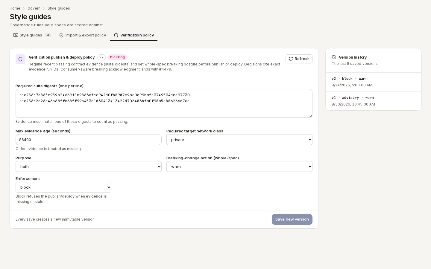This screenshot has width=431, height=269.
Task: Go to Home breadcrumb
Action: (x=15, y=8)
